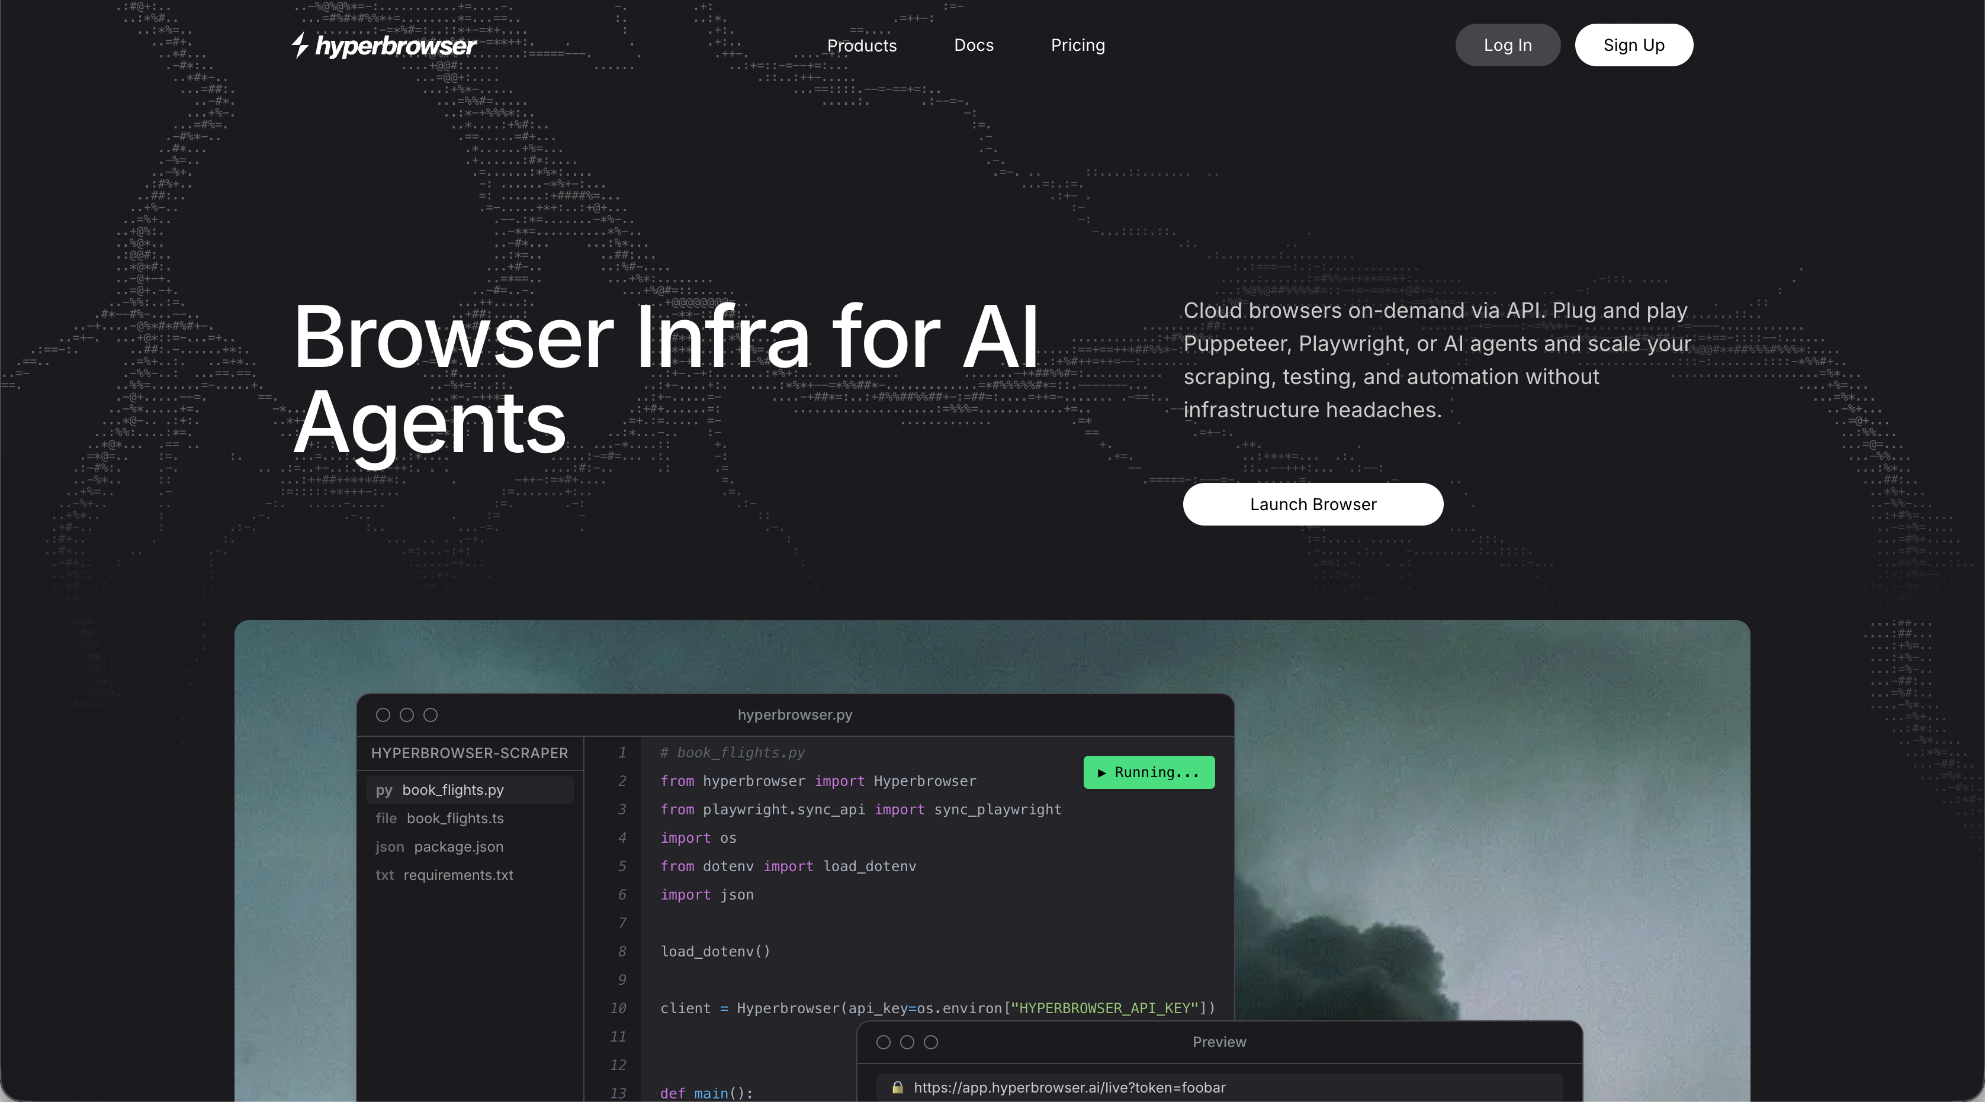Viewport: 1985px width, 1102px height.
Task: Click the Launch Browser button
Action: click(1312, 504)
